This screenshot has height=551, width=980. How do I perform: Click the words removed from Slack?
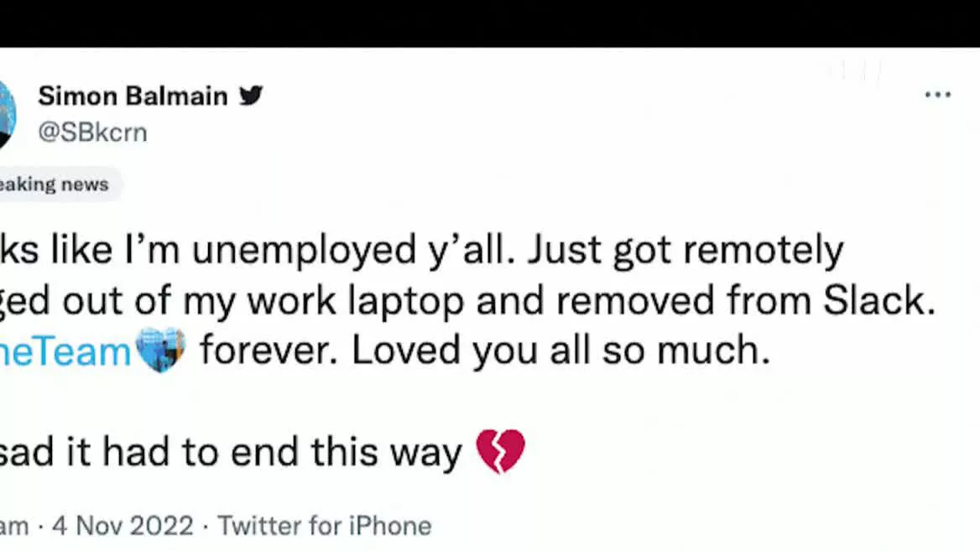click(x=745, y=300)
